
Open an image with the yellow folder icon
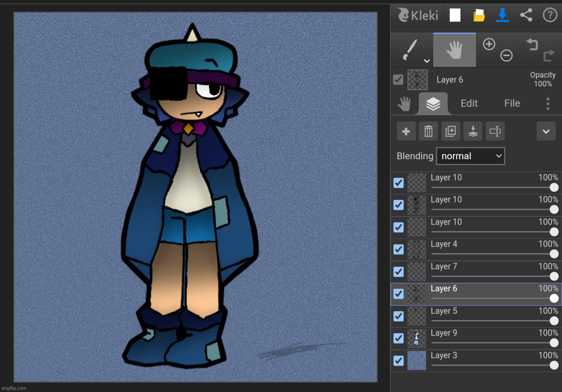(479, 15)
